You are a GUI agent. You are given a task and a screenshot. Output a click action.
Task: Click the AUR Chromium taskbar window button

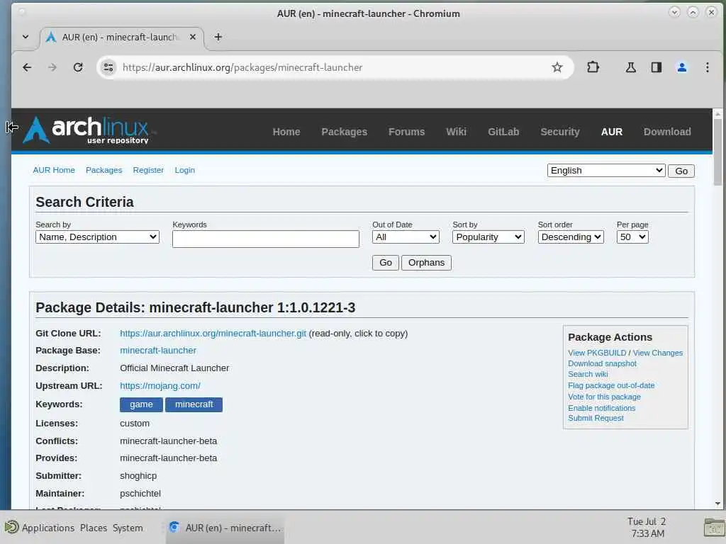pos(225,528)
